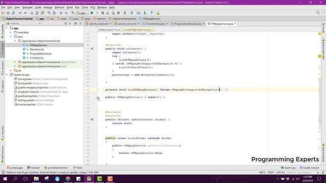The height and width of the screenshot is (183, 326).
Task: Click the Cut scissors icon
Action: point(32,13)
